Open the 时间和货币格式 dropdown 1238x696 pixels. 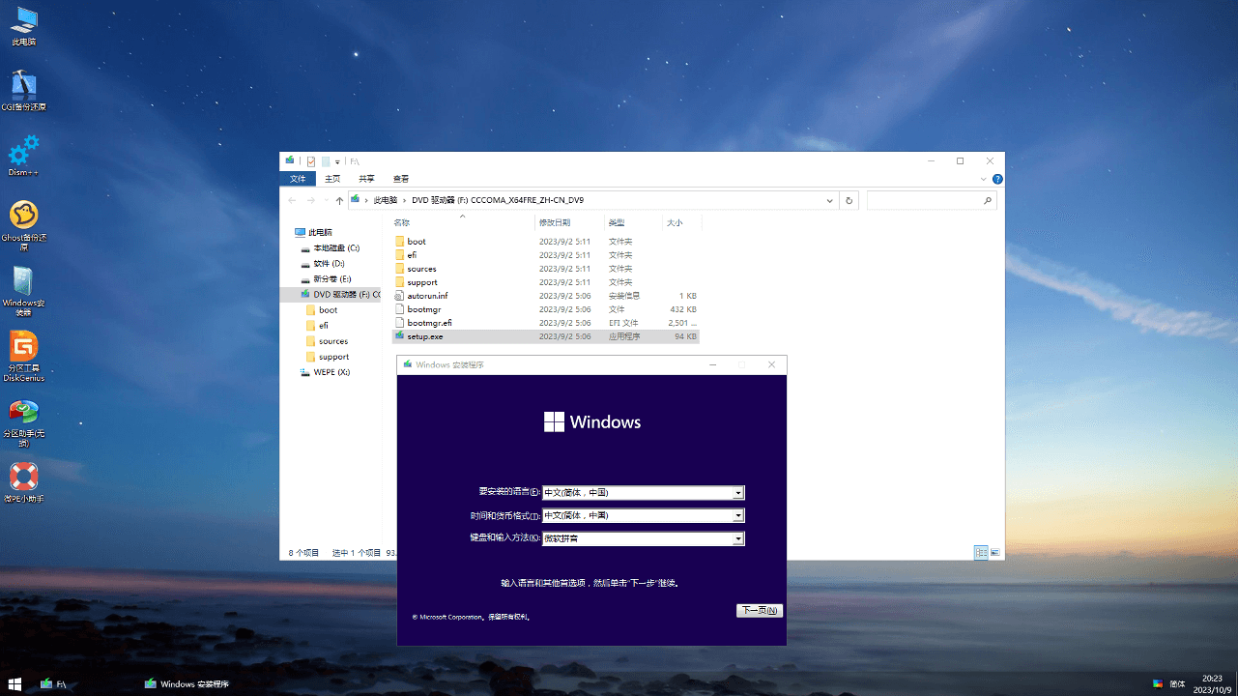pyautogui.click(x=644, y=515)
